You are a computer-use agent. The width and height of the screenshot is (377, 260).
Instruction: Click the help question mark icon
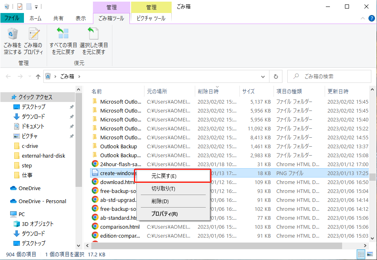[371, 18]
